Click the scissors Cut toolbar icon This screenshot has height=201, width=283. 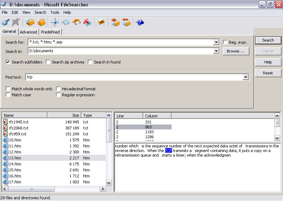[x=55, y=22]
